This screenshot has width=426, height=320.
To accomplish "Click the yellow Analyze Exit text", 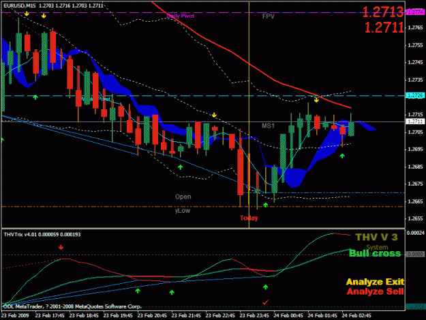I will point(375,282).
